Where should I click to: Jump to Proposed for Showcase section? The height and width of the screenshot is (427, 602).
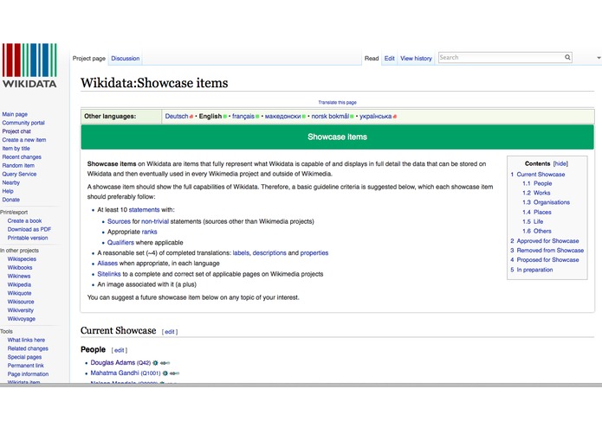click(x=547, y=259)
